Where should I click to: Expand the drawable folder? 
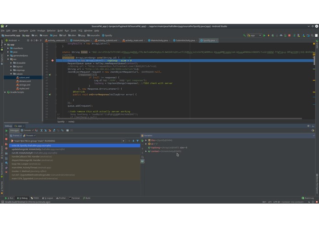11,63
